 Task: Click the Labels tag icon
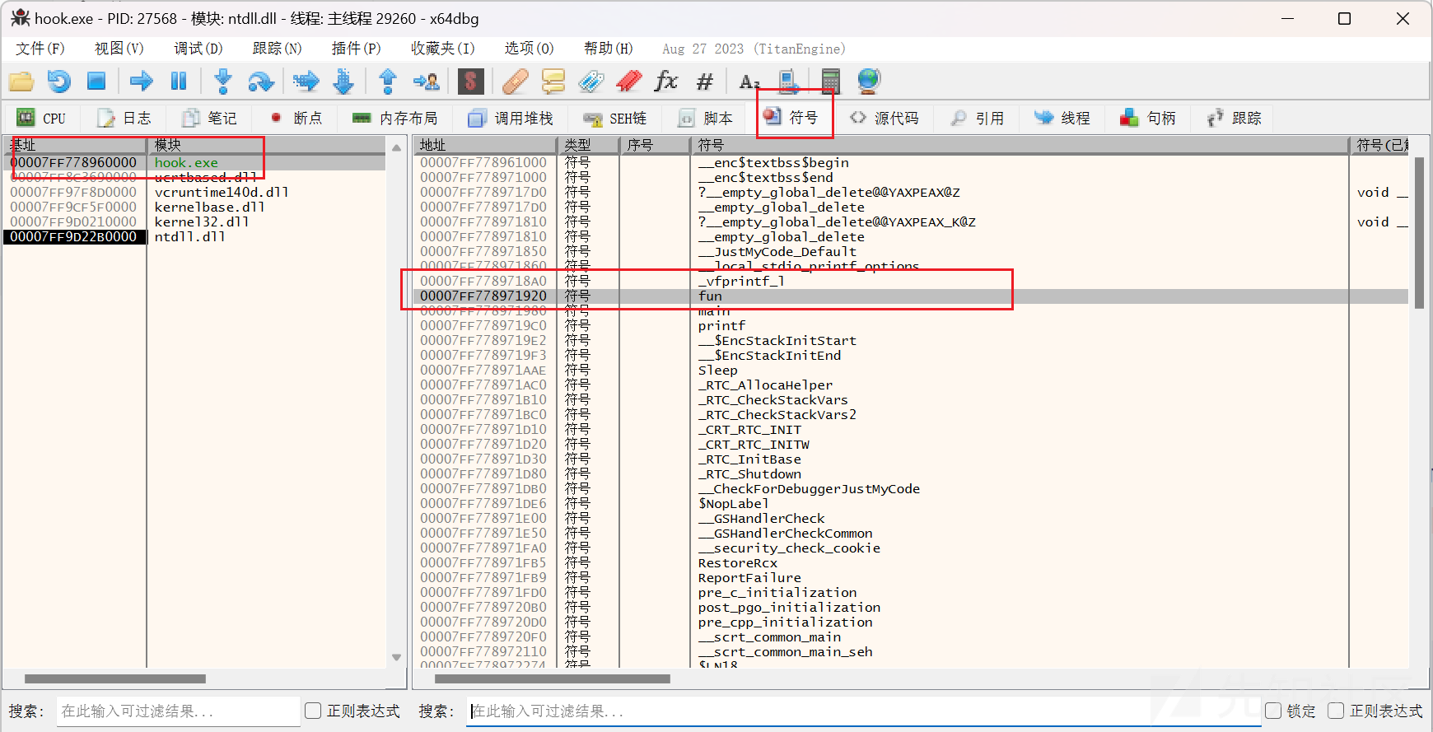click(590, 81)
